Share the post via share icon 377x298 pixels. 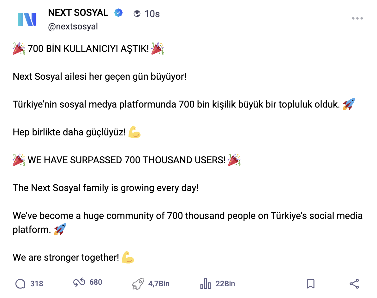(354, 284)
